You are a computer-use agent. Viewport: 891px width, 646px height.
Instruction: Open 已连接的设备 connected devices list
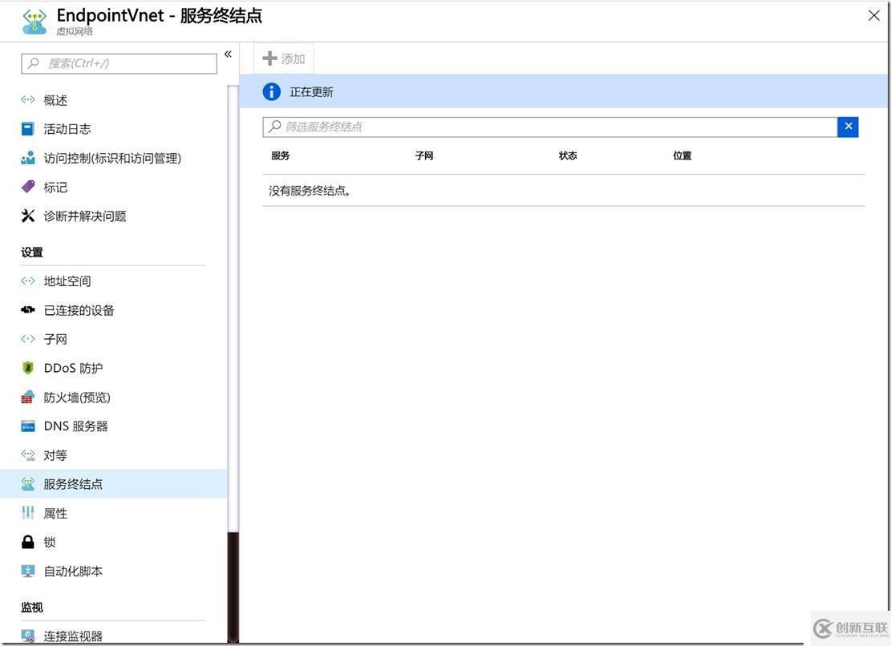pos(79,309)
